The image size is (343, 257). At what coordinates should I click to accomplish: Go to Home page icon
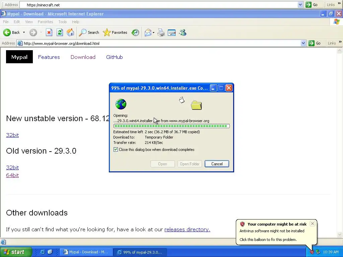coord(70,32)
